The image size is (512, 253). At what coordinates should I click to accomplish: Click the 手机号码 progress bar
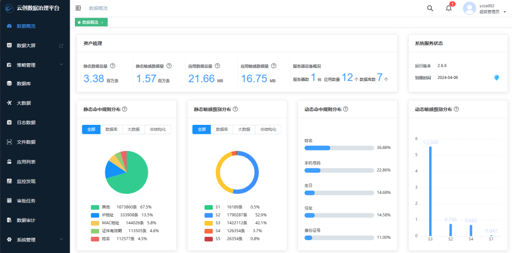coord(339,170)
